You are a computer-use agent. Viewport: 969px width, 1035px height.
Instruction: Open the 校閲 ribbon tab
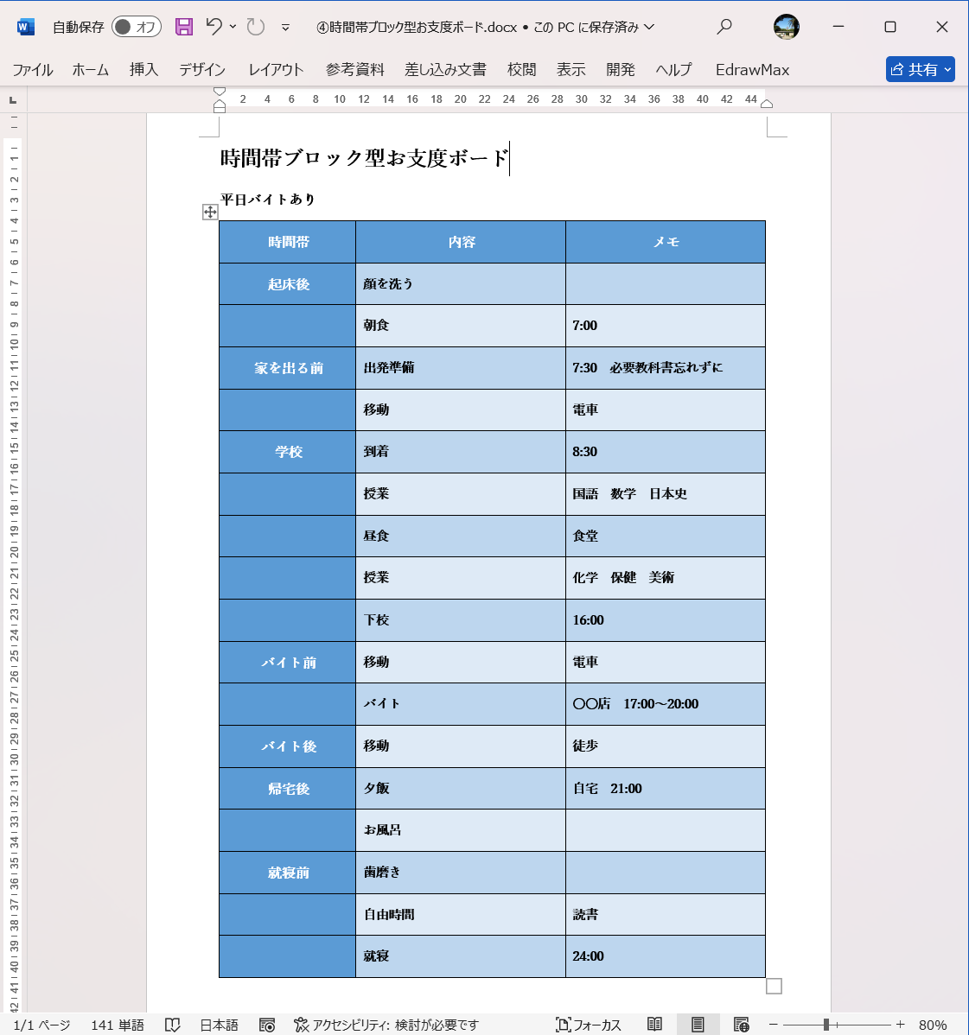pyautogui.click(x=521, y=70)
